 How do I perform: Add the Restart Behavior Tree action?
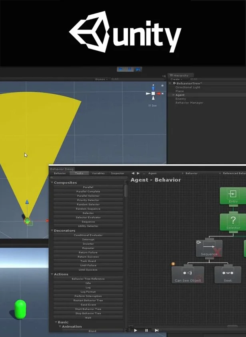(88, 300)
